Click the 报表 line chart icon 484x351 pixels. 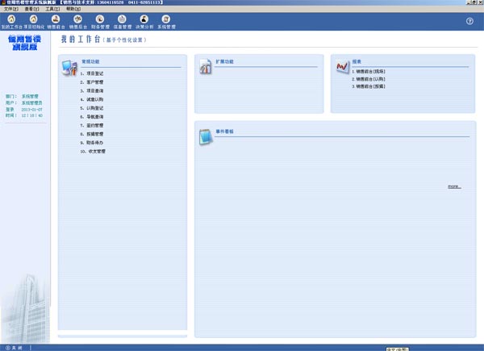[342, 66]
